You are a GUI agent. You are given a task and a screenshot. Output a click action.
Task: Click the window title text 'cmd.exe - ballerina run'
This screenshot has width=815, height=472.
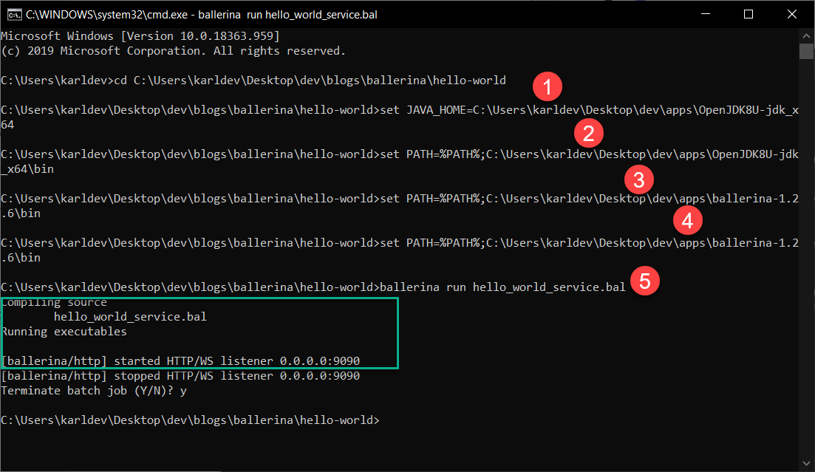(x=201, y=15)
